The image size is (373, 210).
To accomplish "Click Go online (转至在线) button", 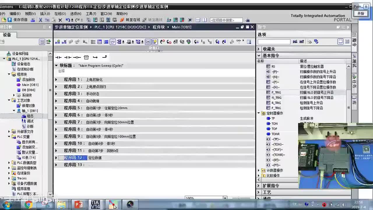I will [130, 20].
